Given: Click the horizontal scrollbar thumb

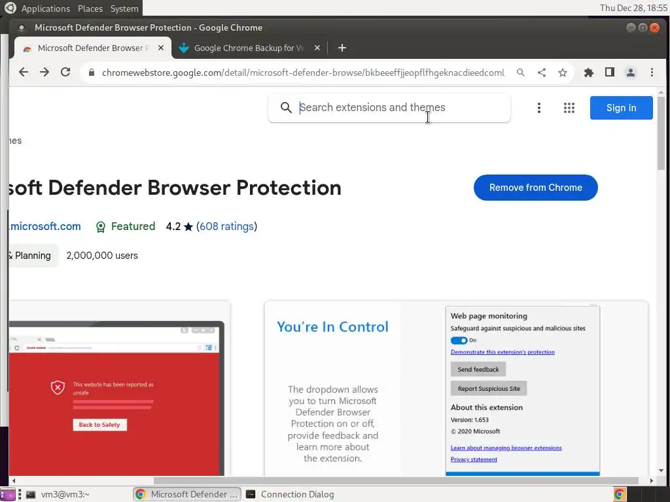Looking at the screenshot, I should 396,480.
